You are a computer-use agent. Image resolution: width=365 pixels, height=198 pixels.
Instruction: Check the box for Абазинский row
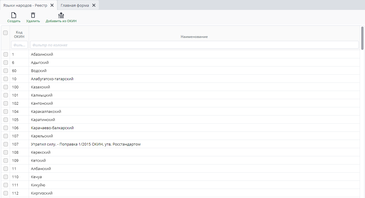6,54
